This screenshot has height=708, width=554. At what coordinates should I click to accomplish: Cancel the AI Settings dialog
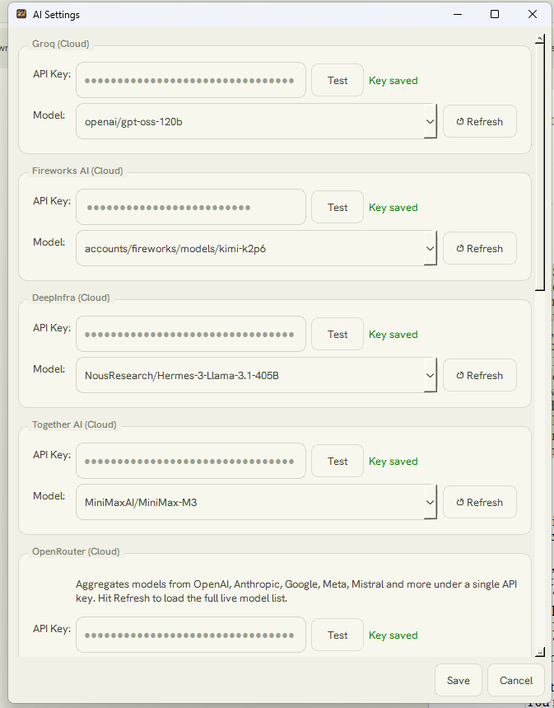click(x=516, y=680)
